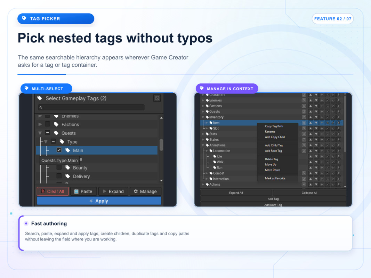Check the Bounty tag checkbox
The image size is (371, 278).
click(x=59, y=167)
